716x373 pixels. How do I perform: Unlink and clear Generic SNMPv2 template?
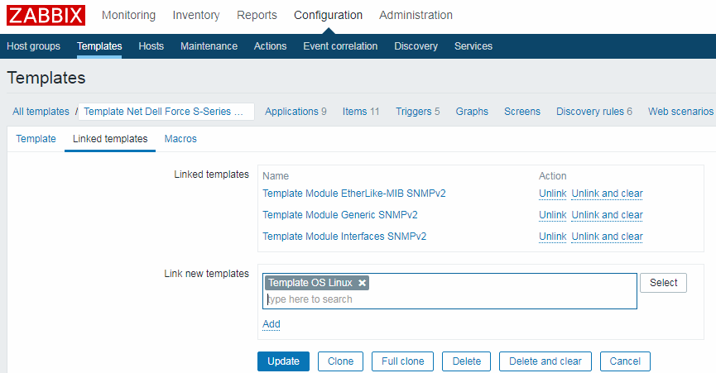point(607,215)
